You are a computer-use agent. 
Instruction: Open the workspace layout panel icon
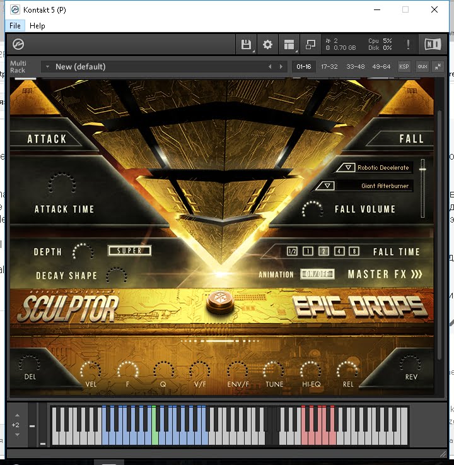[x=289, y=45]
